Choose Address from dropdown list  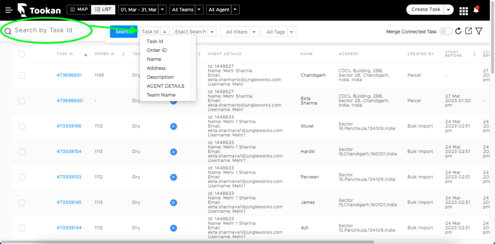click(156, 68)
